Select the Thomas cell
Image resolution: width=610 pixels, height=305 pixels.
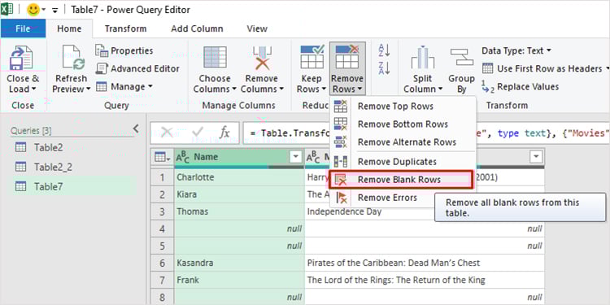coord(239,211)
